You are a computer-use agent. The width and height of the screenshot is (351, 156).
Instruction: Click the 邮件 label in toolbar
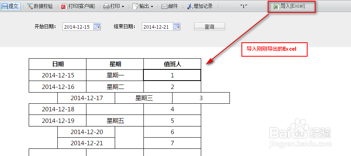point(173,6)
